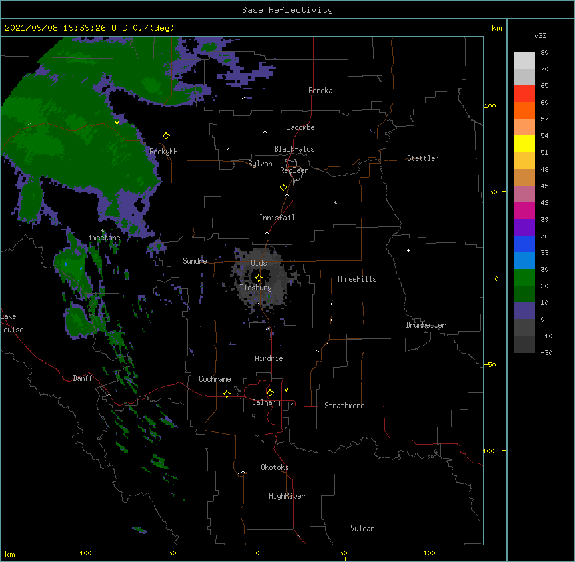575x562 pixels.
Task: Select the magenta 39-42 dBZ legend swatch
Action: [x=524, y=210]
